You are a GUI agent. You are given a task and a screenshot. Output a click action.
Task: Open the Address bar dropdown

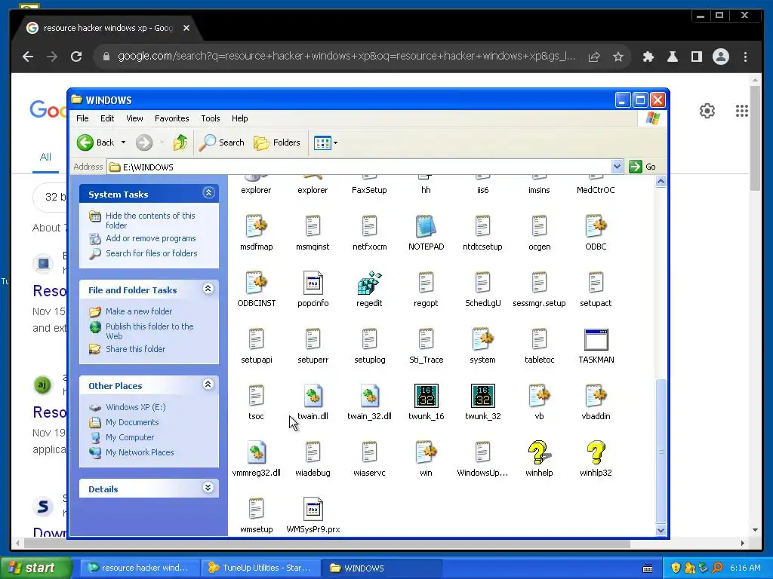[x=617, y=167]
